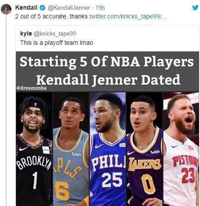Click the kyle display name in quoted tweet
Viewport: 200px width, 206px height.
[26, 34]
